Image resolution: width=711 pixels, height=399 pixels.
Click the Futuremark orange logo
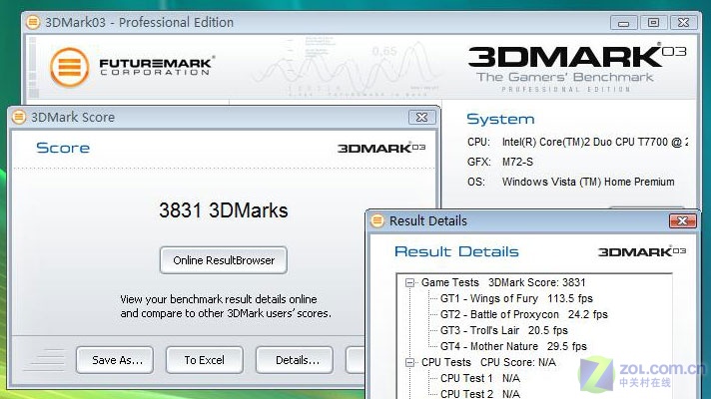(69, 67)
